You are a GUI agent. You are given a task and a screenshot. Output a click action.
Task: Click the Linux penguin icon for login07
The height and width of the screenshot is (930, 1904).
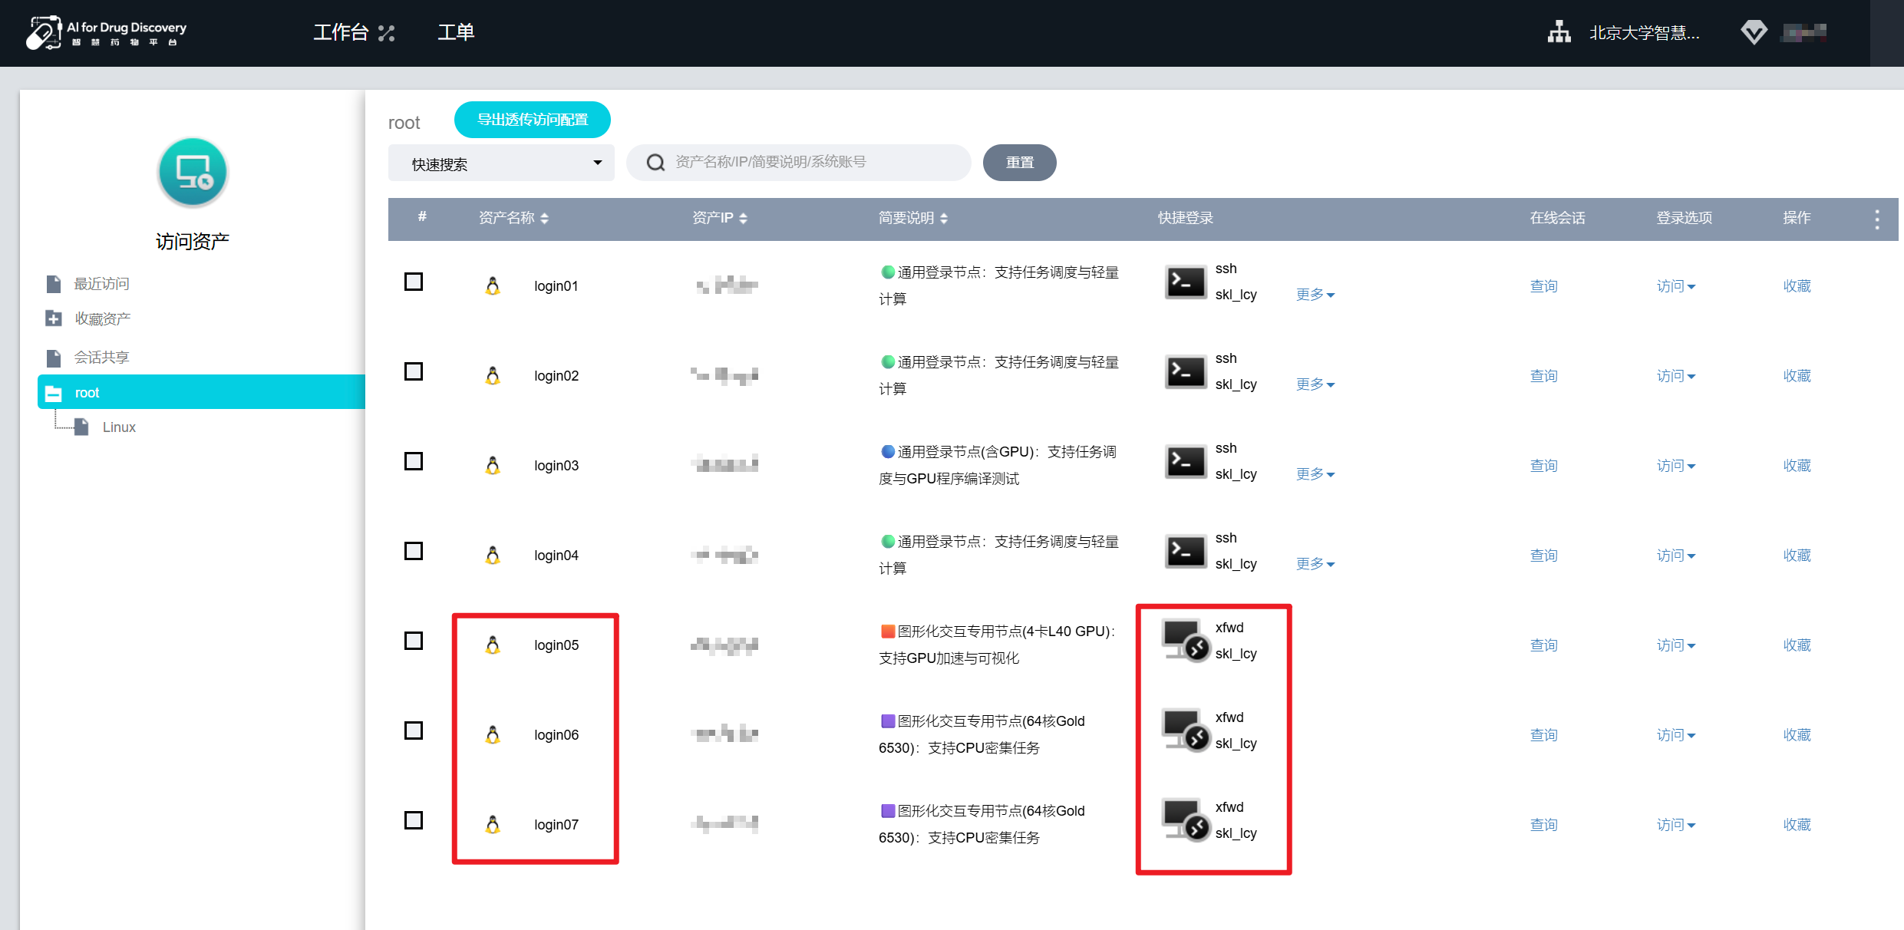(x=493, y=824)
